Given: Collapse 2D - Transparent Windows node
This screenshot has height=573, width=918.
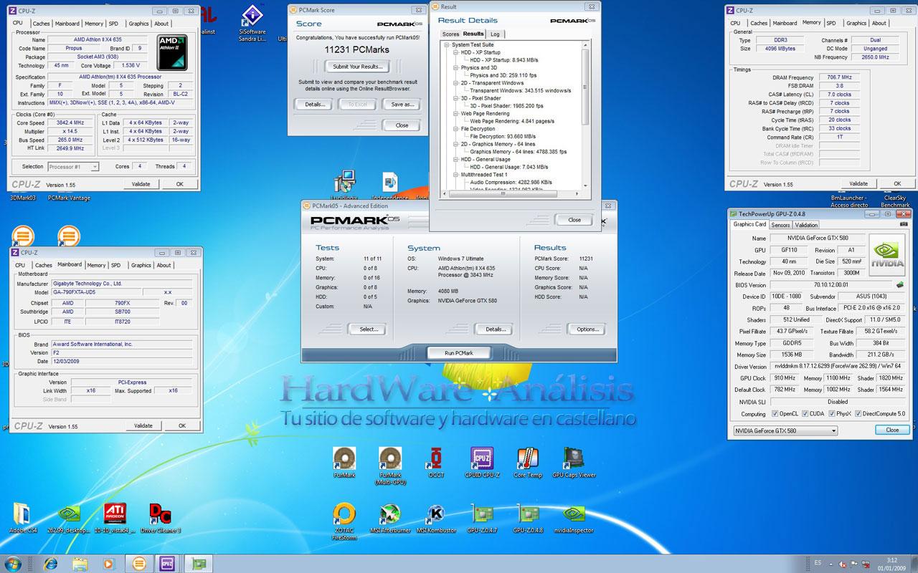Looking at the screenshot, I should click(x=455, y=83).
